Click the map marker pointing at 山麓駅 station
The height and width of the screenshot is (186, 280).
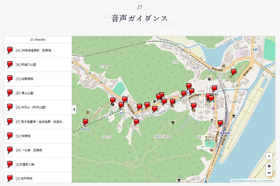pyautogui.click(x=121, y=105)
